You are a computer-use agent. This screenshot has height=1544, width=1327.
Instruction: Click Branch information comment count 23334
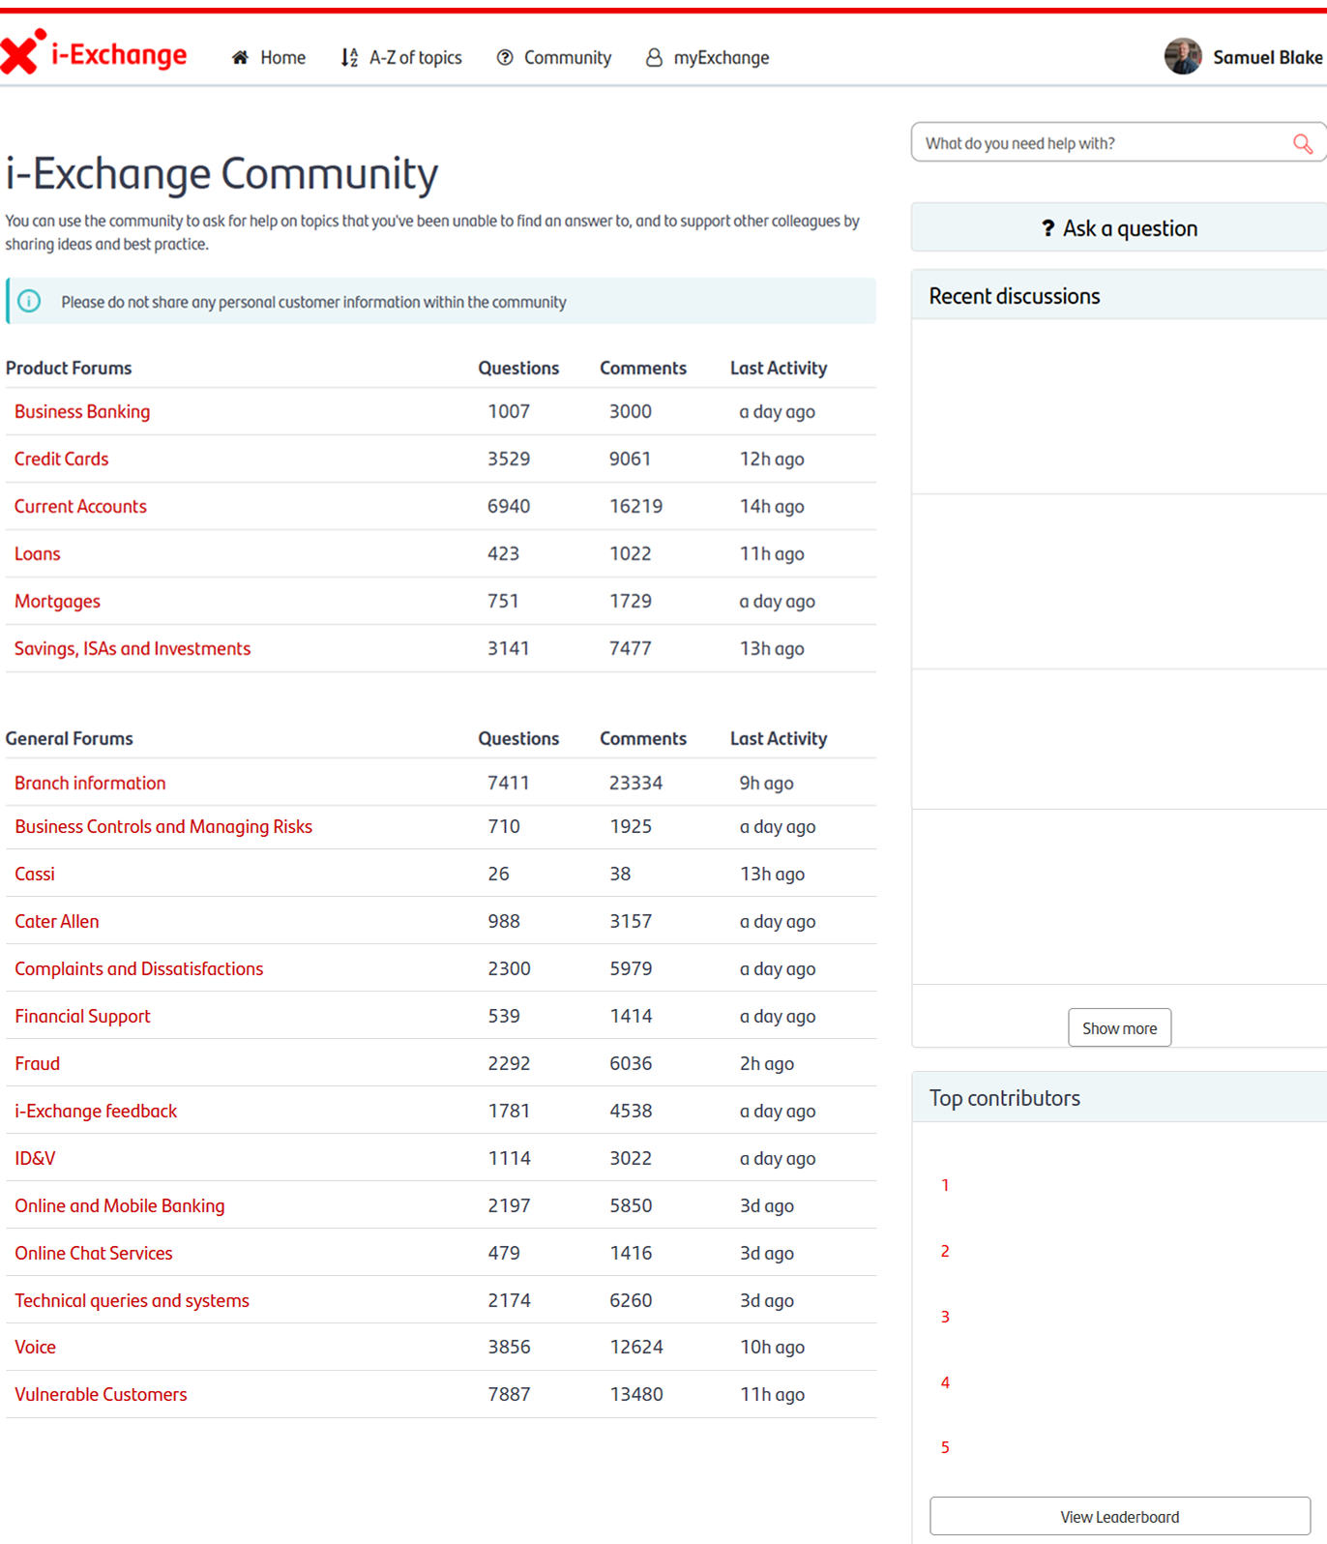tap(635, 784)
